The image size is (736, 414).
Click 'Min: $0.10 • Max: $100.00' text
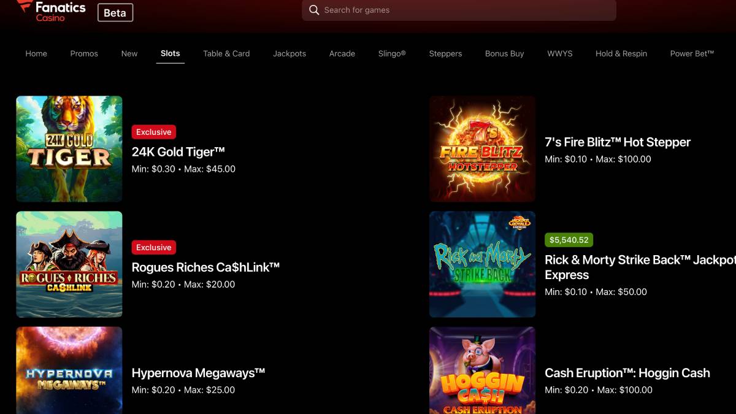pyautogui.click(x=598, y=159)
